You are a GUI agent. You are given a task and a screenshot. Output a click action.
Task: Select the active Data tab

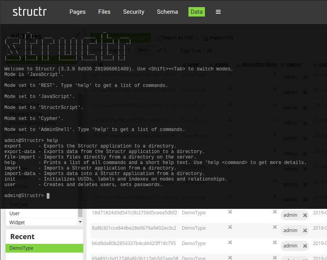click(x=196, y=12)
